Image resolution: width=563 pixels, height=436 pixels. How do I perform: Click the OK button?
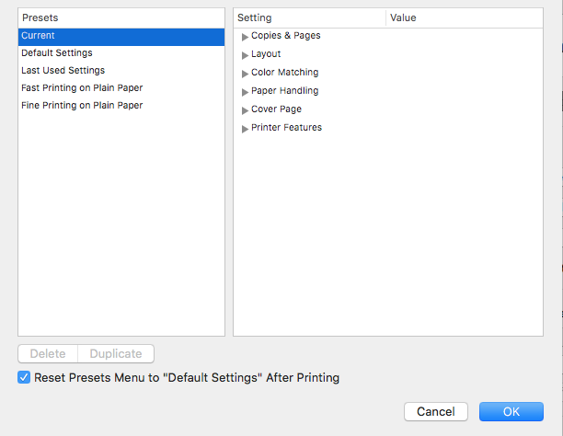(511, 412)
